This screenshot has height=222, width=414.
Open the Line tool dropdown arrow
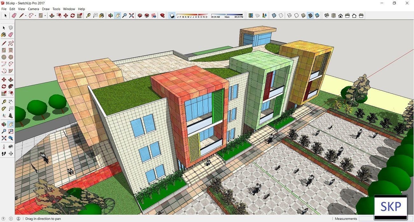click(x=25, y=15)
